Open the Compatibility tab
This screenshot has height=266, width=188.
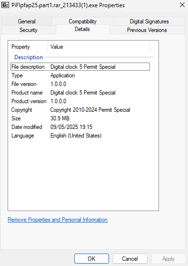(82, 21)
